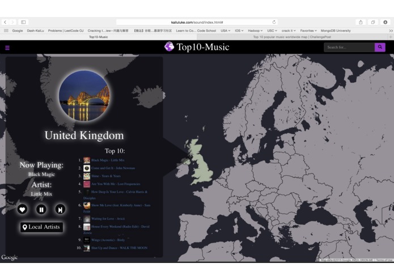Click the purple search magnifier button
Screen dimensions: 394x280
pos(380,47)
